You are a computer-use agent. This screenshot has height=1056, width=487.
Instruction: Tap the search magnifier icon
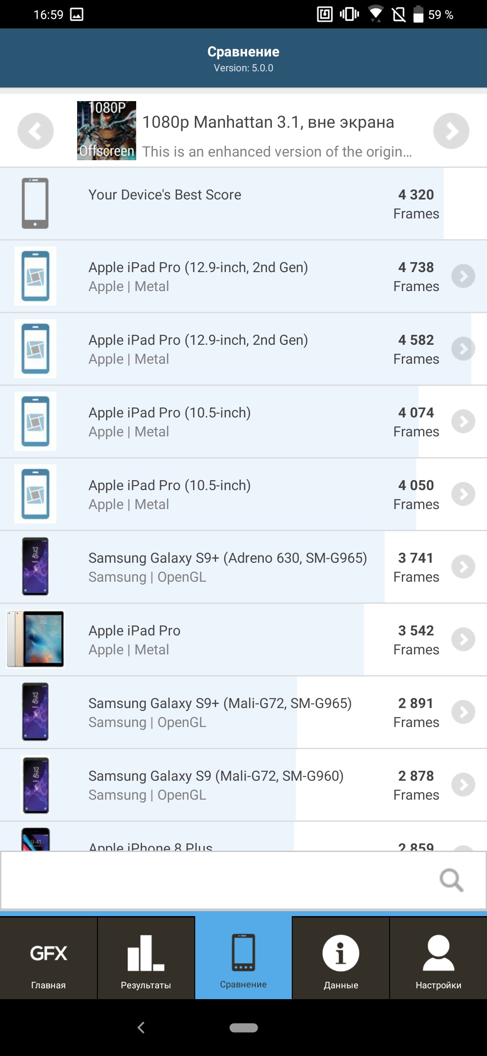tap(451, 880)
